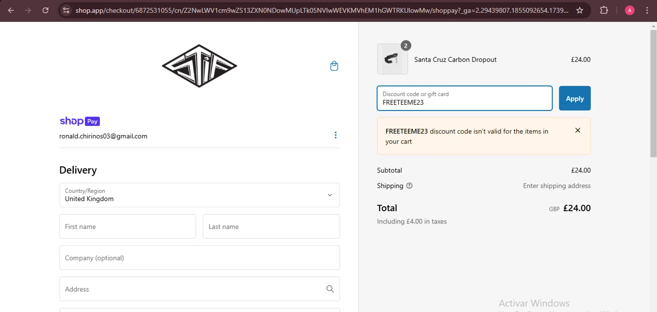
Task: Open account options three-dot menu beside email
Action: 336,135
